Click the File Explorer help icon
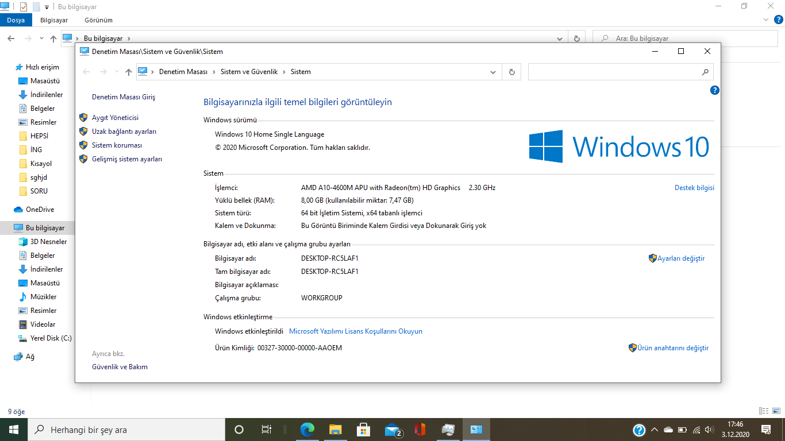Screen dimensions: 785x441 [x=778, y=20]
